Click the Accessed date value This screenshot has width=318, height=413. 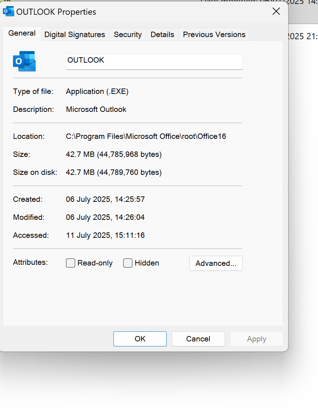(105, 235)
